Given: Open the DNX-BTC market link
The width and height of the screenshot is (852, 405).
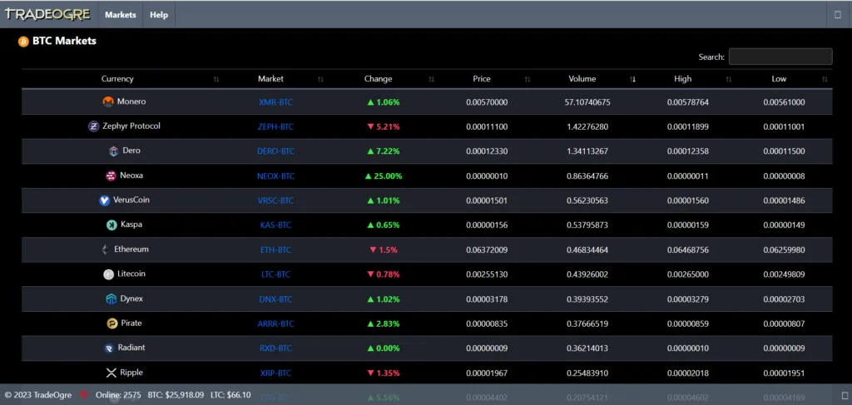Looking at the screenshot, I should coord(275,299).
